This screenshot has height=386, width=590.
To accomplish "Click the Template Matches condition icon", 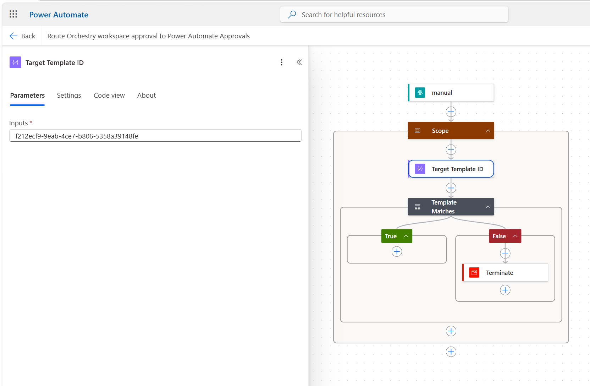I will pyautogui.click(x=418, y=207).
